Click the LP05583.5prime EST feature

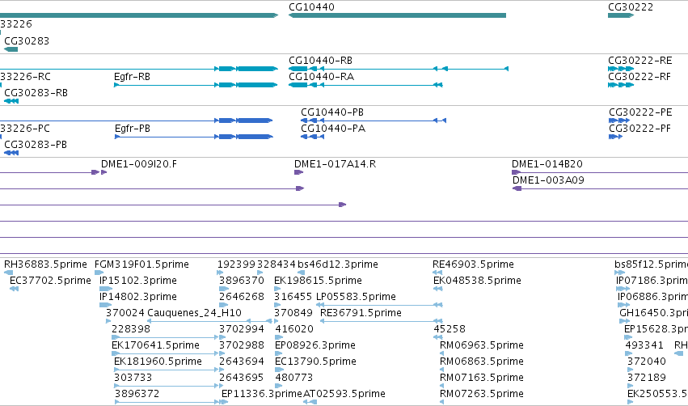[x=379, y=305]
